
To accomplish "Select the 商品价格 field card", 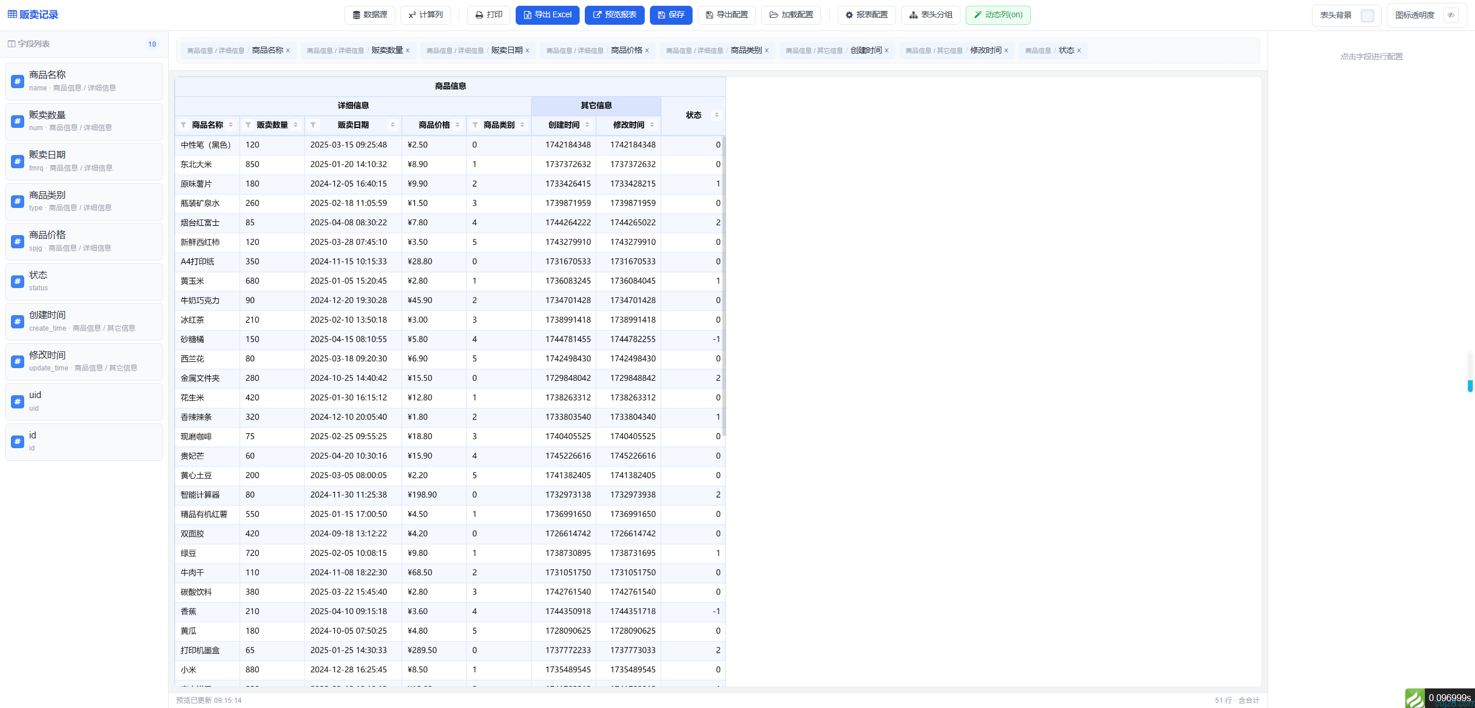I will (84, 241).
